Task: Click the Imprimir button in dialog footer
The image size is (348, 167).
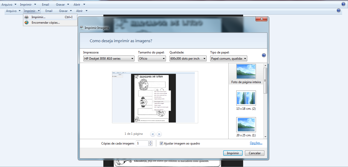Action: (233, 153)
